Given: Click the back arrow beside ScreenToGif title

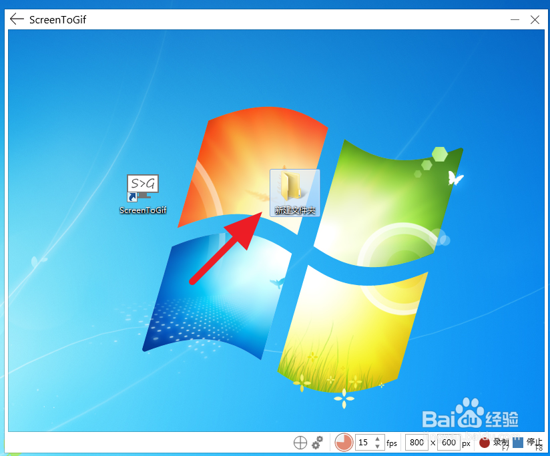Looking at the screenshot, I should [17, 19].
